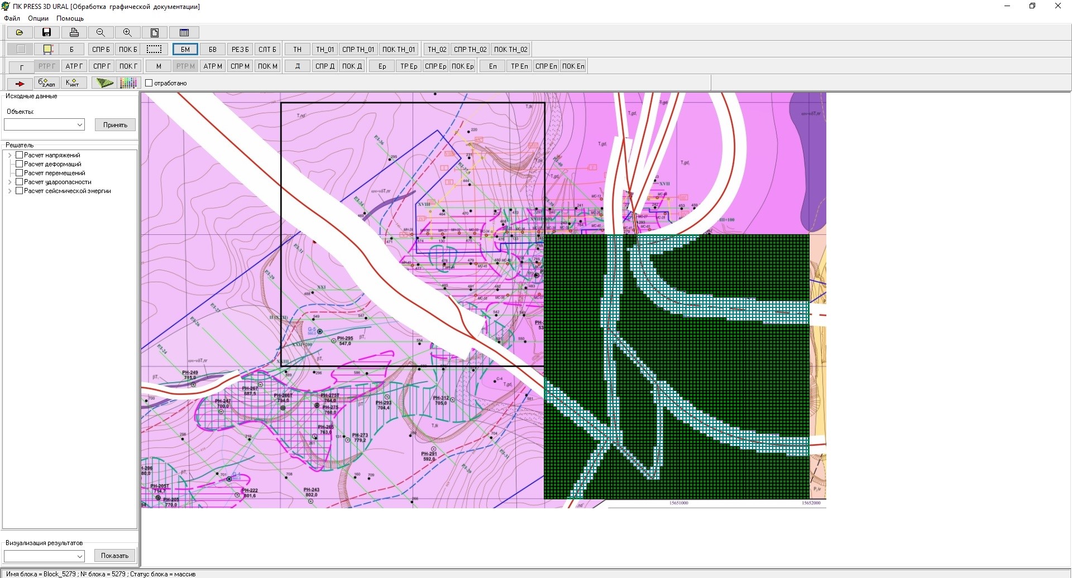Open the 'Объекты' dropdown list
The image size is (1072, 578).
[x=44, y=125]
